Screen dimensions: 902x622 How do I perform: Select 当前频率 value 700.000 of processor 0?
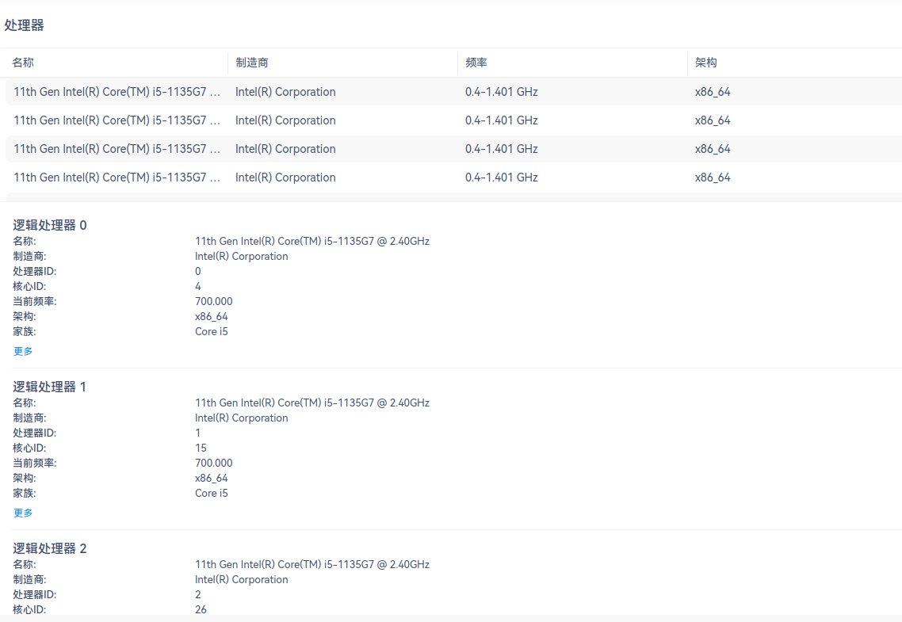(x=214, y=301)
